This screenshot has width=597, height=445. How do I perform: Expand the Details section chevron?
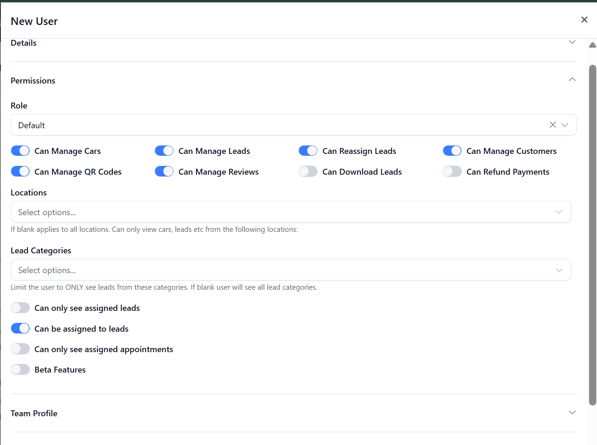(572, 42)
